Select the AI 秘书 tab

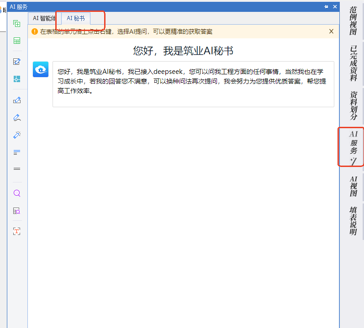[x=76, y=18]
